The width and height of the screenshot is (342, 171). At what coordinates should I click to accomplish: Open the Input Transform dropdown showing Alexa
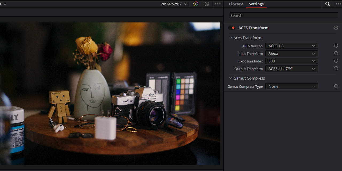292,54
